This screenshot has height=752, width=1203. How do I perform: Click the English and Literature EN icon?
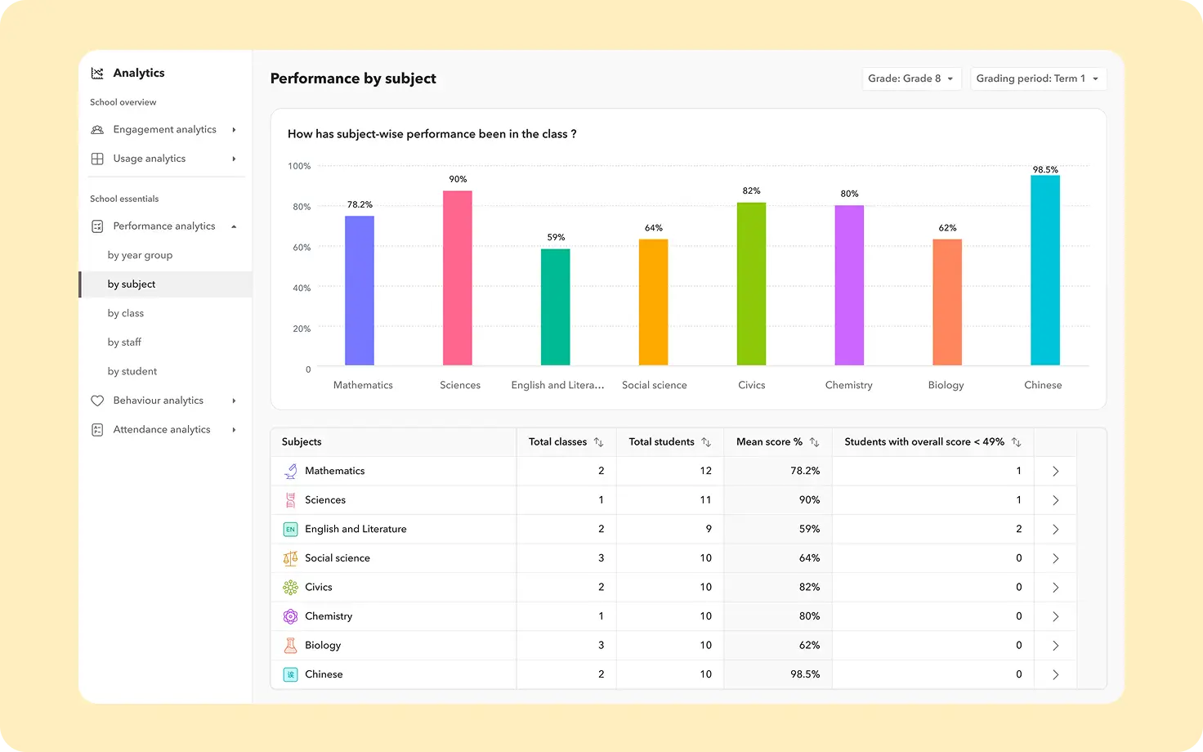[290, 530]
